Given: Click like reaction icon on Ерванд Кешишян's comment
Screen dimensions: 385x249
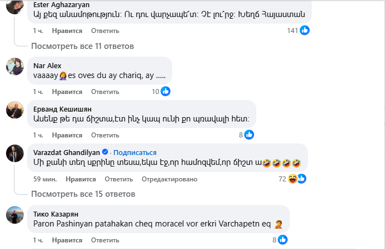Looking at the screenshot, I should click(249, 135).
